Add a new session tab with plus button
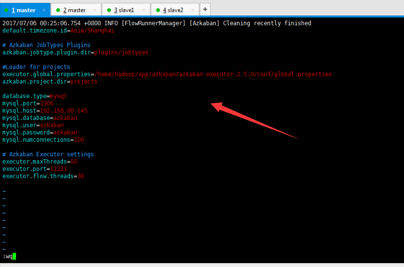 click(x=205, y=10)
